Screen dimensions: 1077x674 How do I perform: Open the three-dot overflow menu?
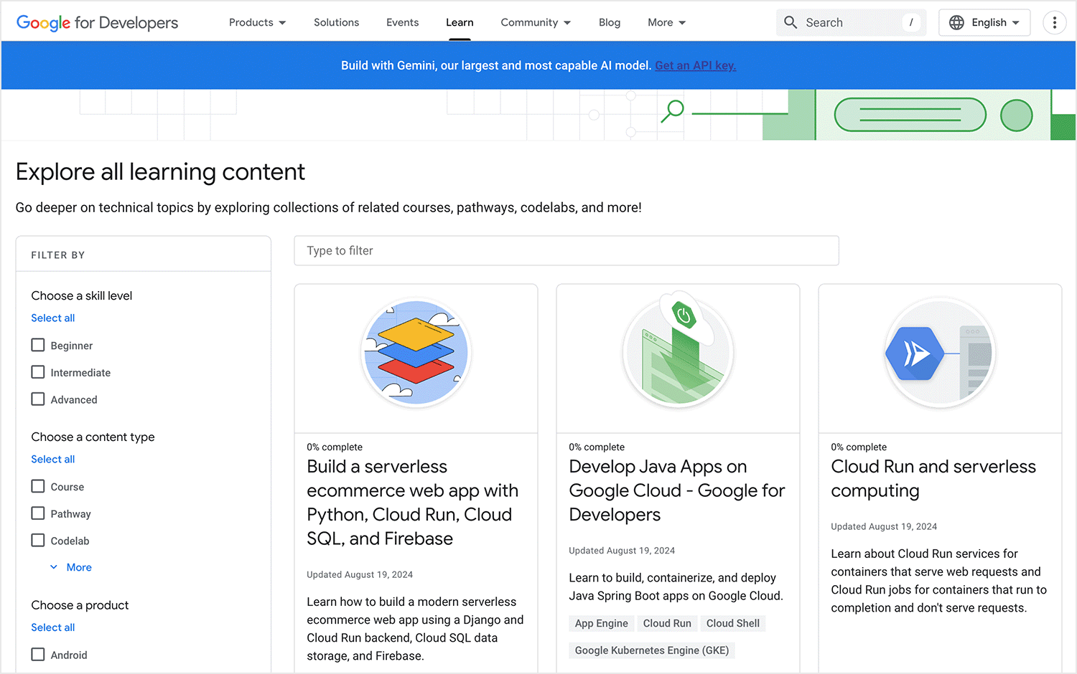[1054, 22]
